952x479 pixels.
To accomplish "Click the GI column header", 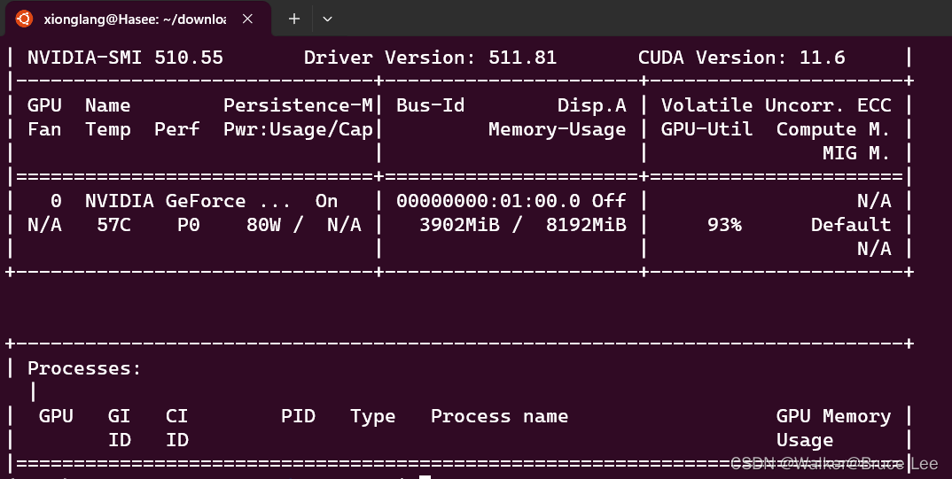I will coord(119,416).
